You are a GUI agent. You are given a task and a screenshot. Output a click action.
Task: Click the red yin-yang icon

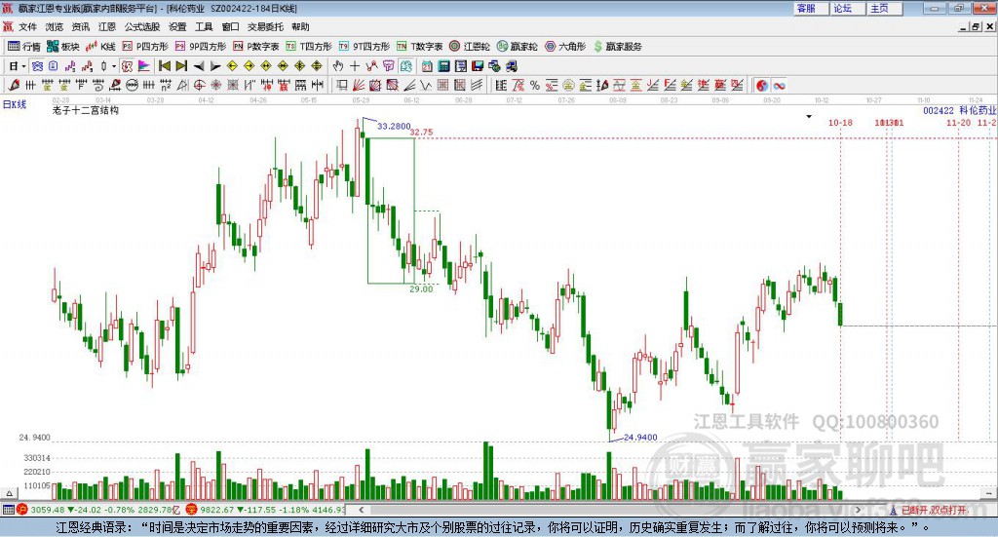(x=762, y=85)
